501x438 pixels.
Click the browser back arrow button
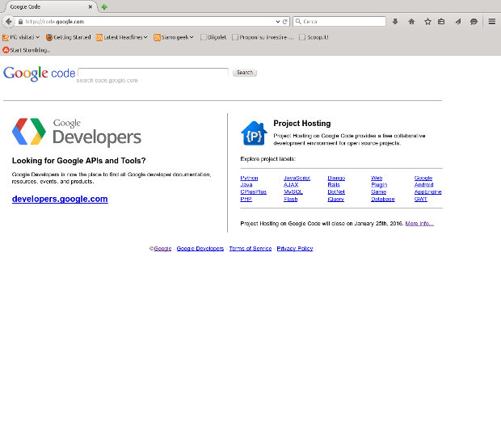point(8,22)
